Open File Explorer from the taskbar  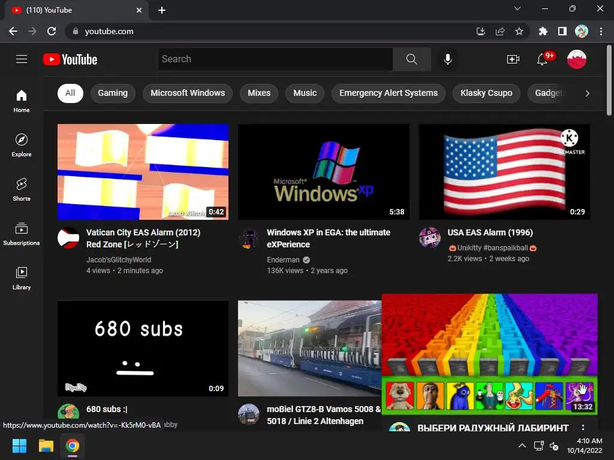[x=46, y=446]
